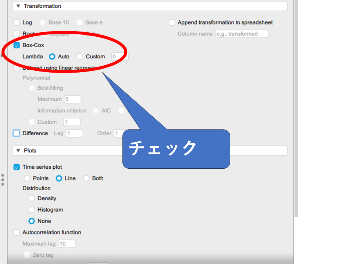This screenshot has width=353, height=264.
Task: Enable the Autocorrelation function checkbox
Action: pos(17,232)
